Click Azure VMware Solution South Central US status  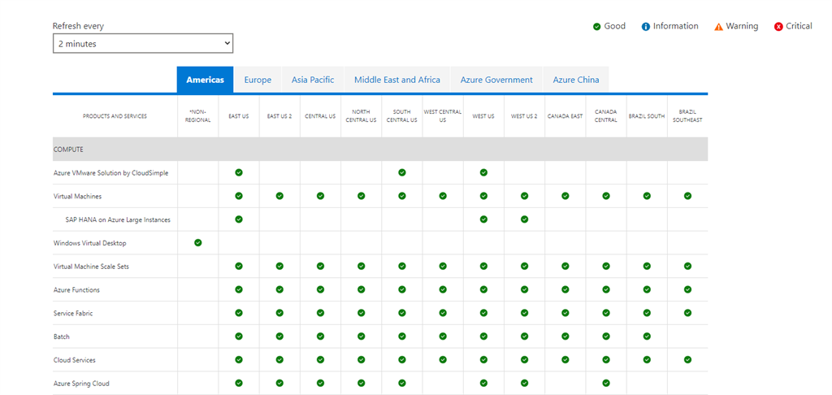click(402, 172)
